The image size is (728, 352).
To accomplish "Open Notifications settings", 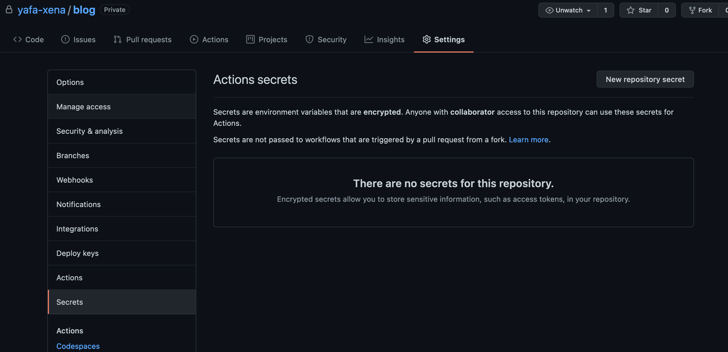I will [x=122, y=204].
